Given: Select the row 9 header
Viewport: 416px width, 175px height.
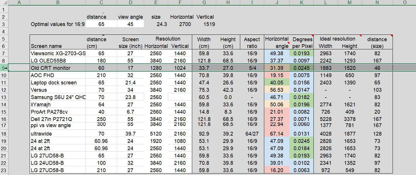Looking at the screenshot, I should [4, 68].
